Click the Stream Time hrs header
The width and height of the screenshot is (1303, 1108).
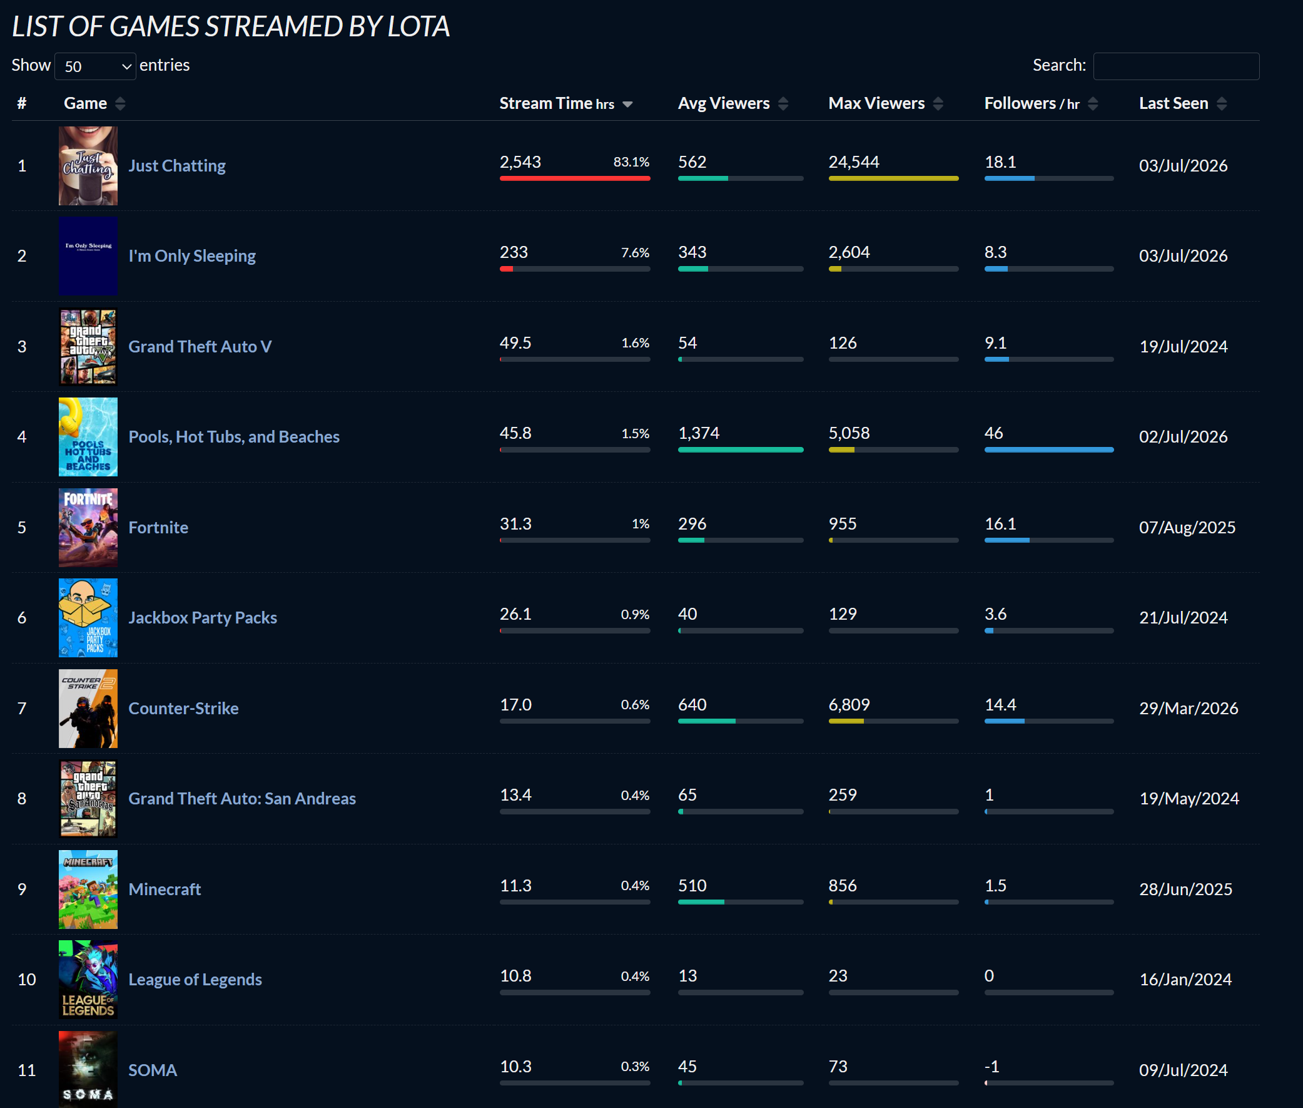557,103
